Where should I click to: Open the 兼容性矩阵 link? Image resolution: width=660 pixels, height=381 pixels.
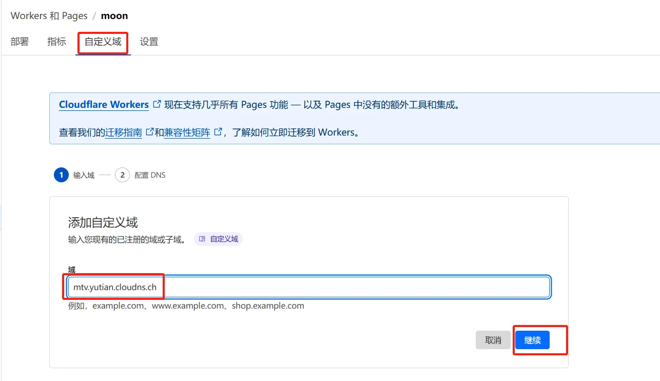pos(187,132)
